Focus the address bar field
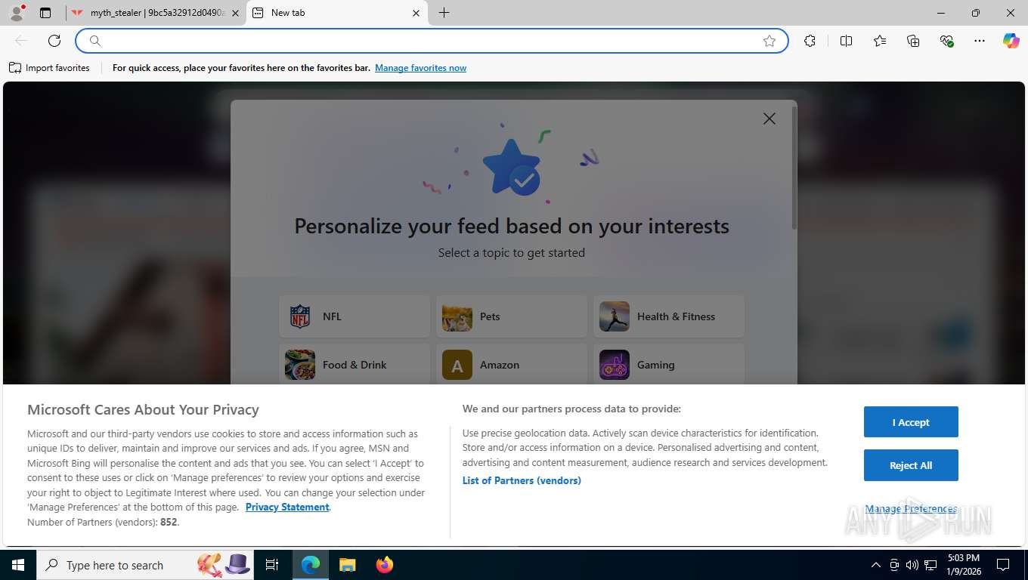The width and height of the screenshot is (1028, 580). [431, 41]
